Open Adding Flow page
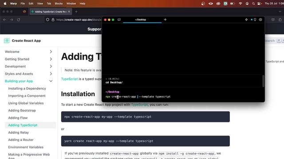 (18, 118)
